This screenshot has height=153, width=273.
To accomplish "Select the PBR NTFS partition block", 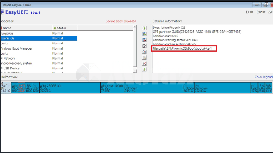I will pos(268,88).
